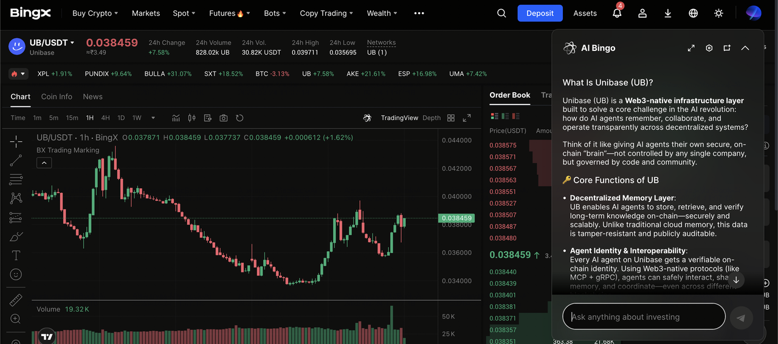Toggle light/dark theme with sun icon
This screenshot has height=344, width=778.
719,13
